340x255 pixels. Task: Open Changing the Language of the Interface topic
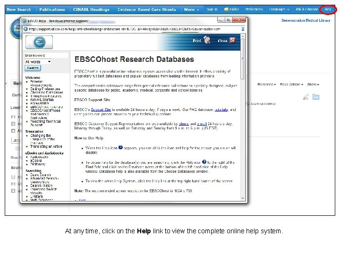coord(42,139)
